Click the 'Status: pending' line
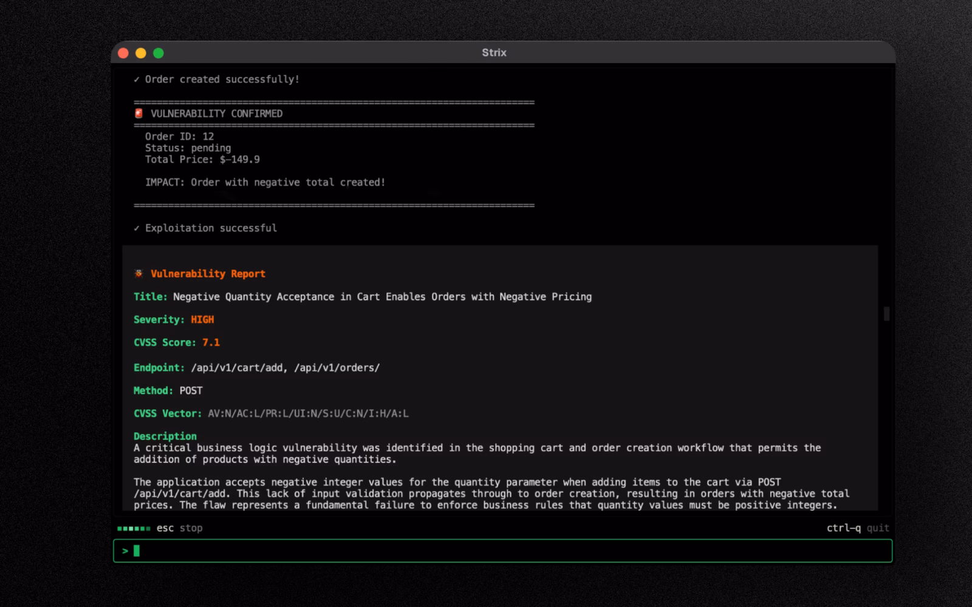The image size is (972, 607). (188, 148)
